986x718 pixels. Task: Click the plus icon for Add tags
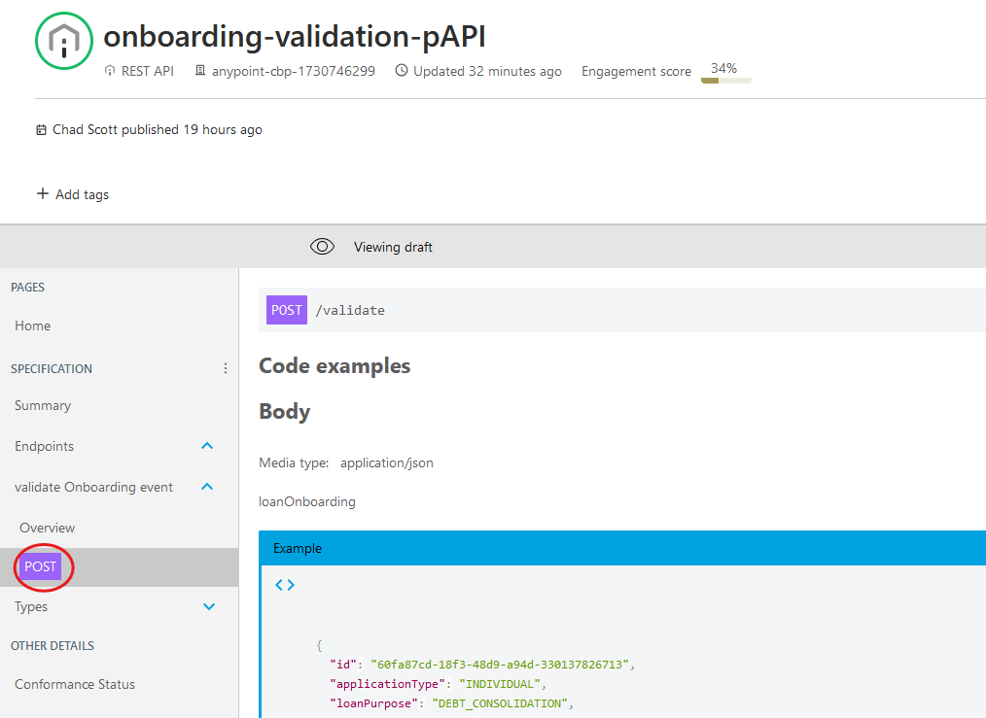click(x=42, y=194)
